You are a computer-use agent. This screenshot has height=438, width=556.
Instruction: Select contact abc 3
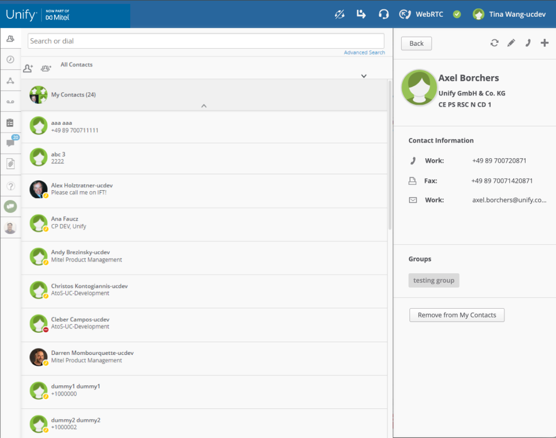(x=204, y=158)
